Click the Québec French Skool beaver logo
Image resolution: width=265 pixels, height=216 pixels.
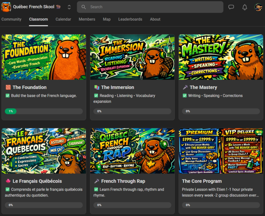[6, 7]
